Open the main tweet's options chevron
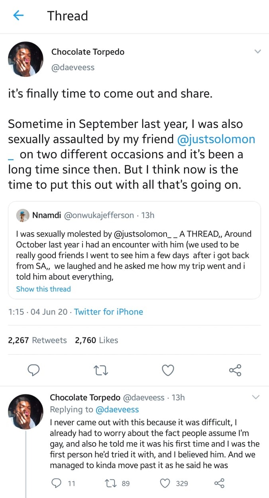This screenshot has width=269, height=498. pyautogui.click(x=257, y=52)
